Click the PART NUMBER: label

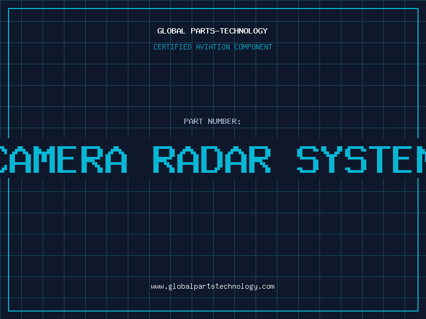pyautogui.click(x=212, y=121)
